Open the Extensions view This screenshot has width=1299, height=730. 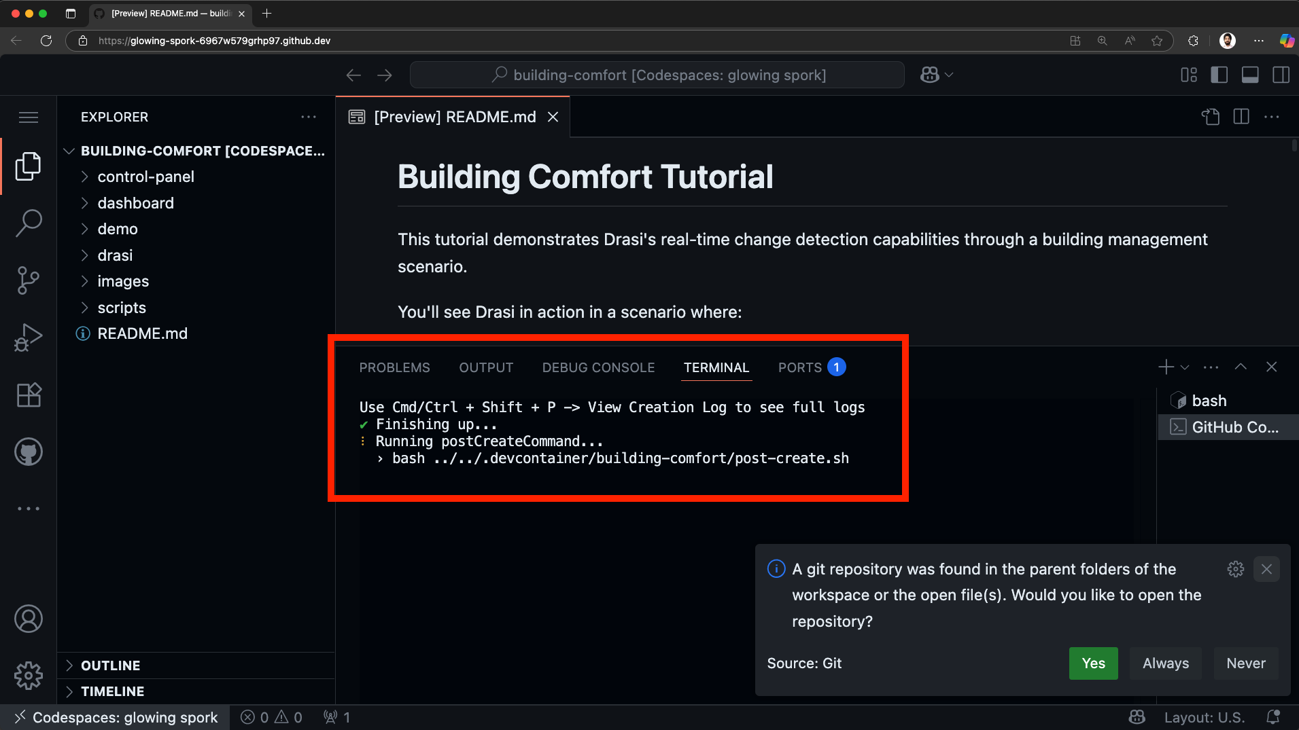pos(29,395)
